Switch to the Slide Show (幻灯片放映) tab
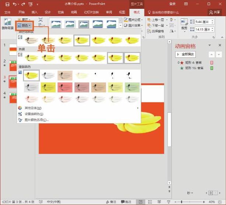The image size is (226, 205). (x=91, y=13)
